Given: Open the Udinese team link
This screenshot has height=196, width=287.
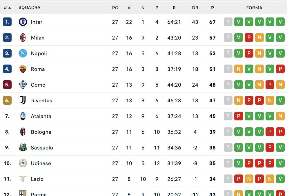Looking at the screenshot, I should (x=41, y=163).
